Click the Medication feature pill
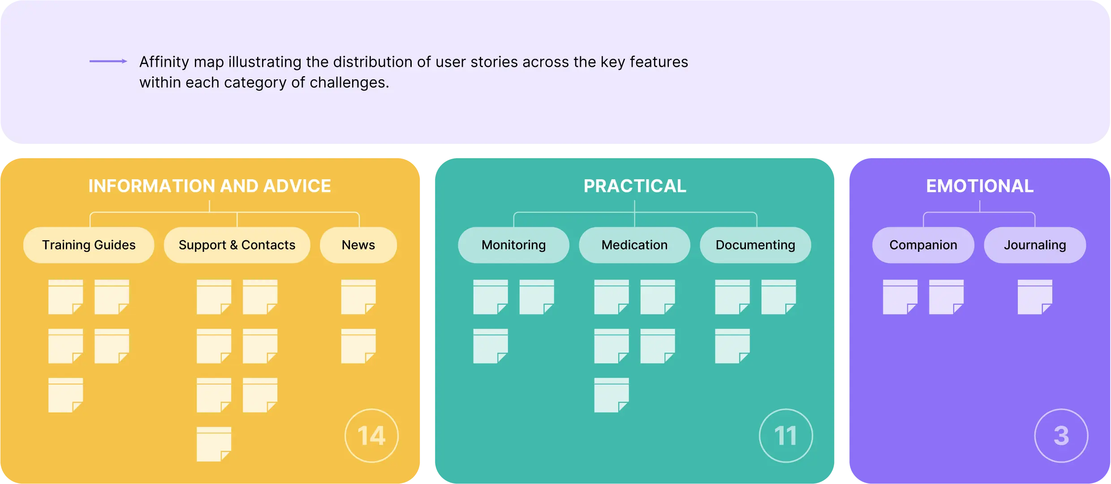The width and height of the screenshot is (1111, 484). pyautogui.click(x=634, y=245)
